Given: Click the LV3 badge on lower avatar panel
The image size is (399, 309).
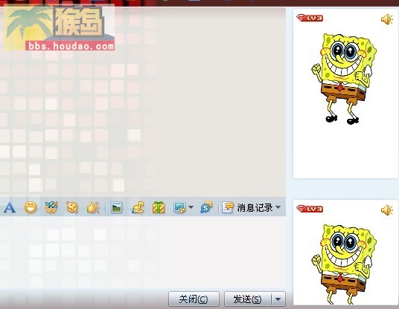Looking at the screenshot, I should click(x=310, y=209).
